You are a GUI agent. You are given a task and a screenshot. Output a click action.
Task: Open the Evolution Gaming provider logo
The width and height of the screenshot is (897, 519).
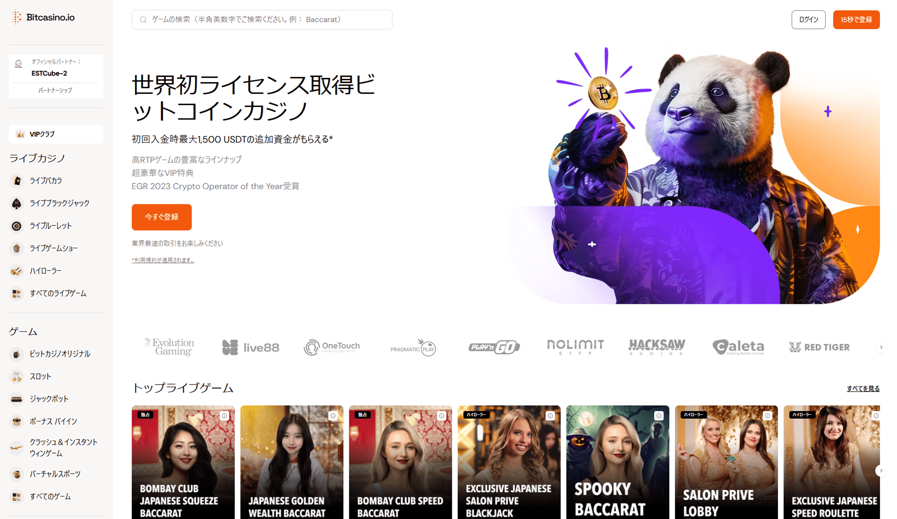click(x=169, y=347)
